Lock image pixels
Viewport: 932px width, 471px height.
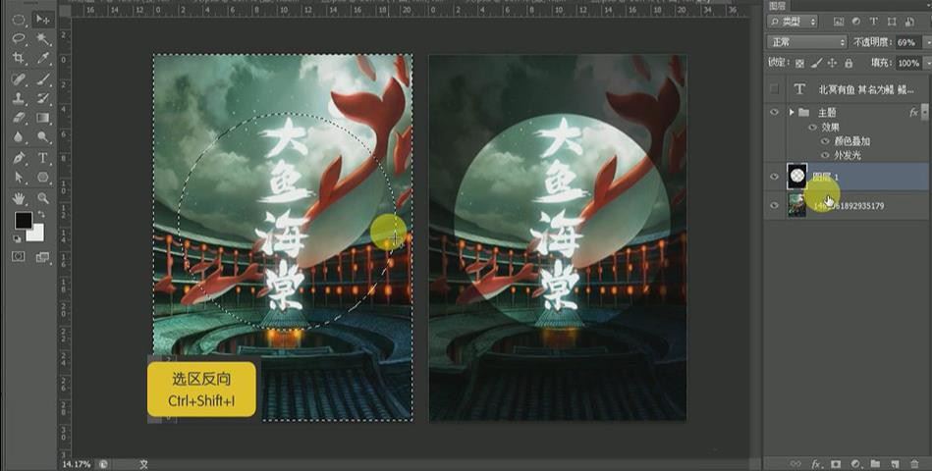(x=817, y=63)
